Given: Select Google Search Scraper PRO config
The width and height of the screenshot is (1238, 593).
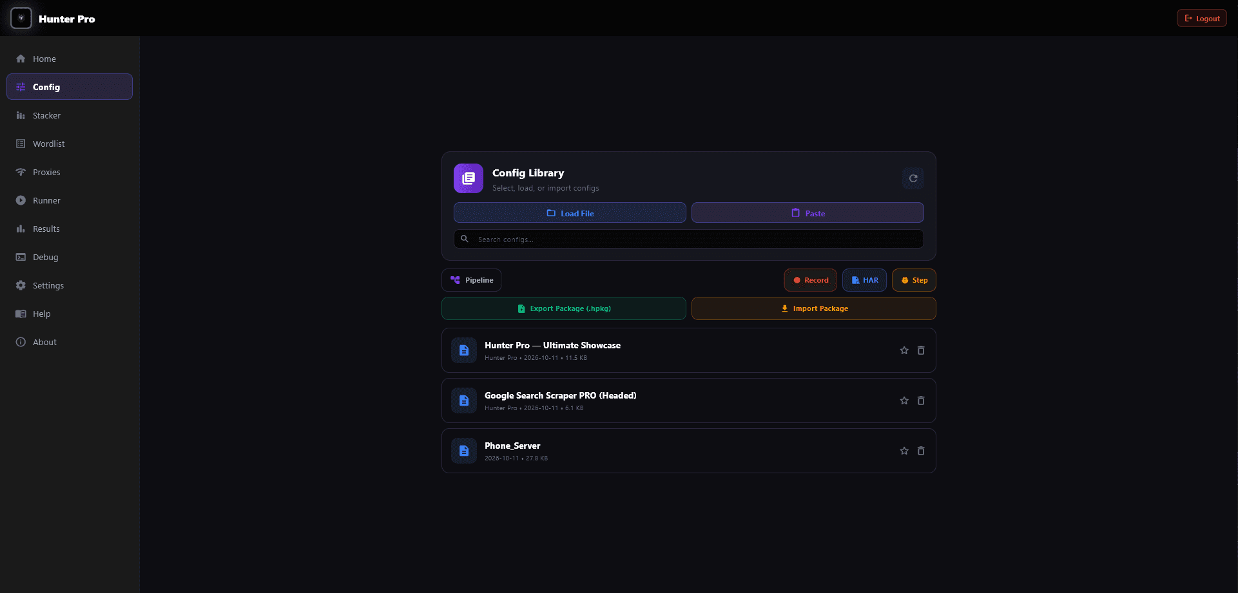Looking at the screenshot, I should 689,400.
